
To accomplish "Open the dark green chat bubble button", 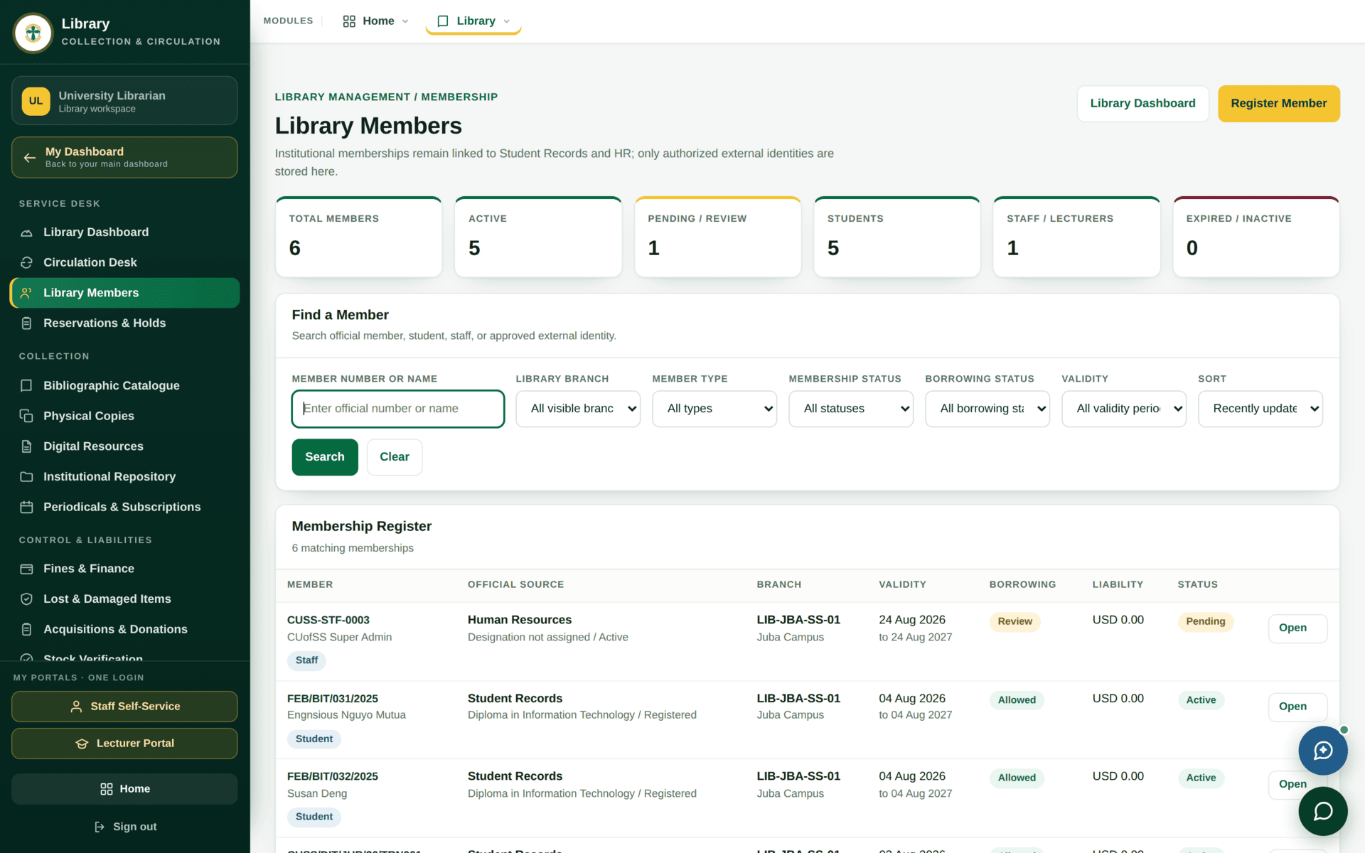I will coord(1322,811).
